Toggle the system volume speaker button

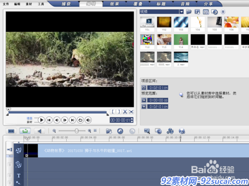point(88,120)
